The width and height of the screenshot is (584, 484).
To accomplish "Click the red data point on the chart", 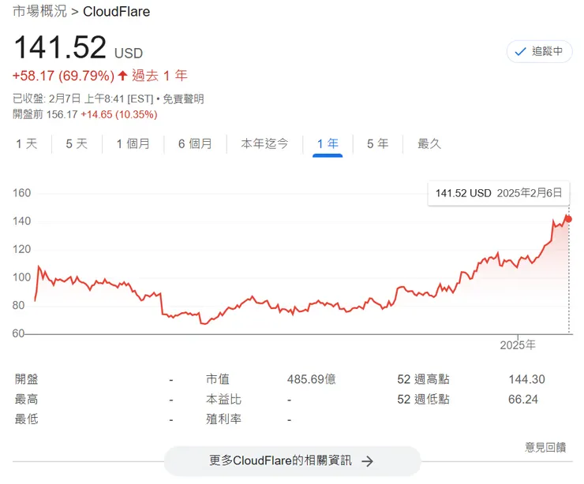I will point(568,219).
